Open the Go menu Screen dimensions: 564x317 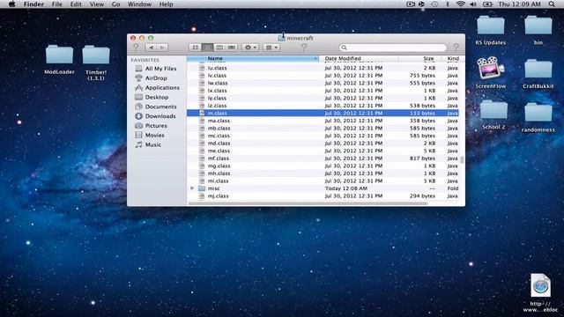pos(115,4)
